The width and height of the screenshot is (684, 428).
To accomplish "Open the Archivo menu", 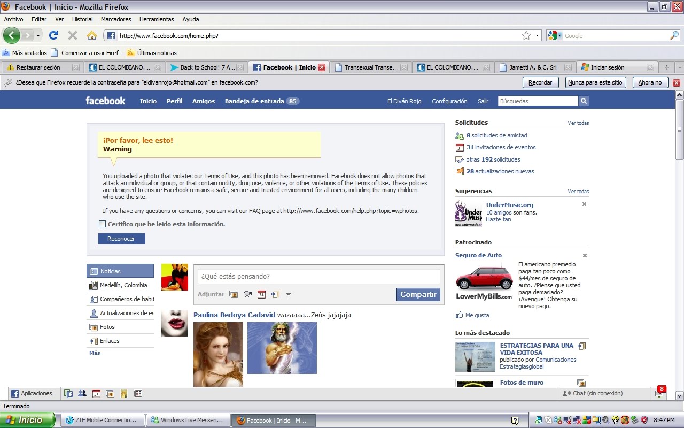I will click(13, 19).
